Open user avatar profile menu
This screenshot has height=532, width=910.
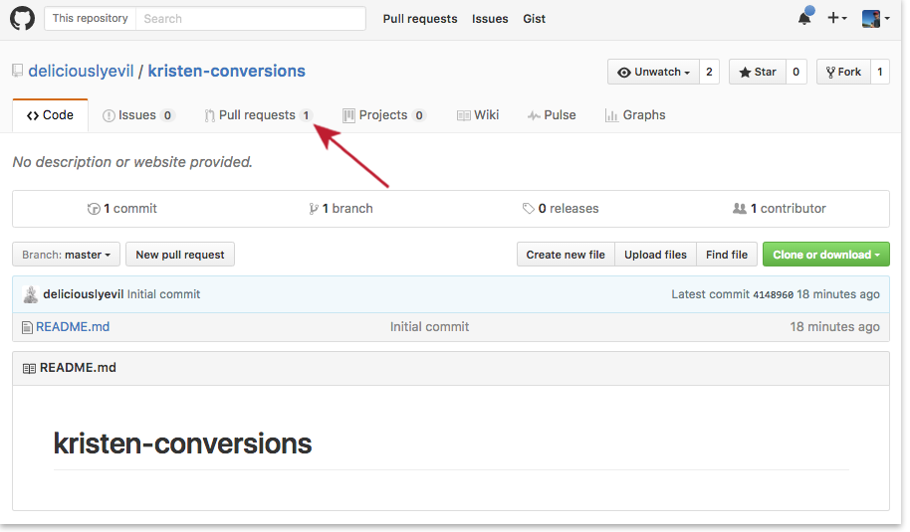pyautogui.click(x=875, y=19)
